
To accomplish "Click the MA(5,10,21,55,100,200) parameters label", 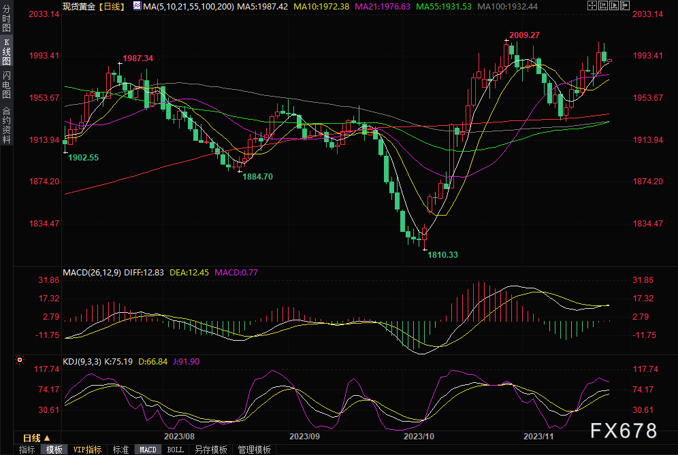I will tap(189, 6).
